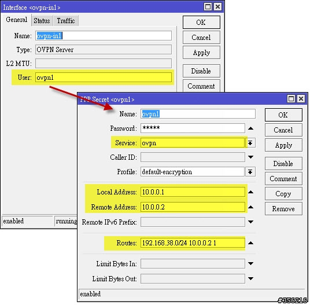Expand the Remote IPv6 Prefix arrow
The height and width of the screenshot is (305, 310).
pos(250,222)
